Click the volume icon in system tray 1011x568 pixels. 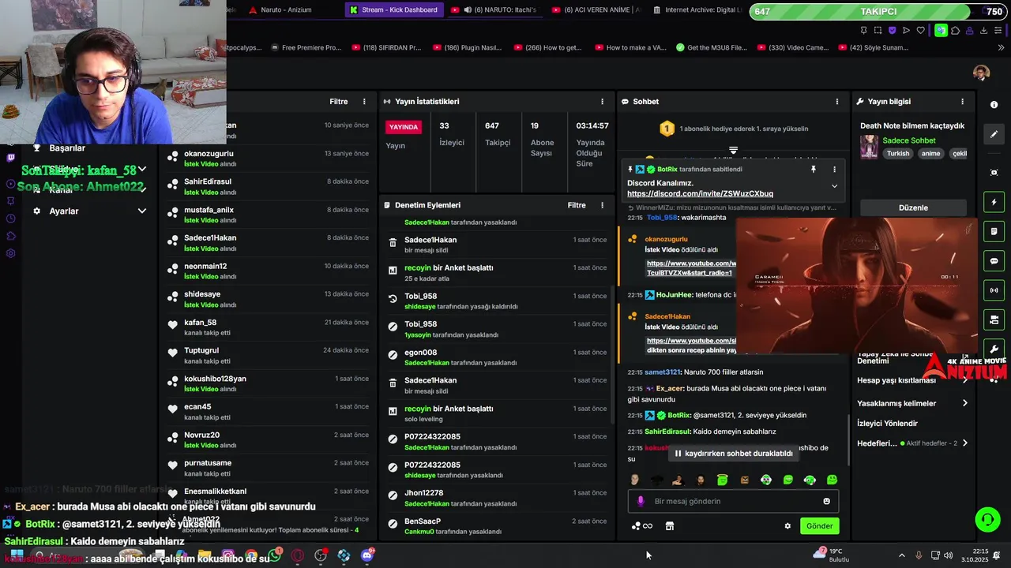pos(948,555)
